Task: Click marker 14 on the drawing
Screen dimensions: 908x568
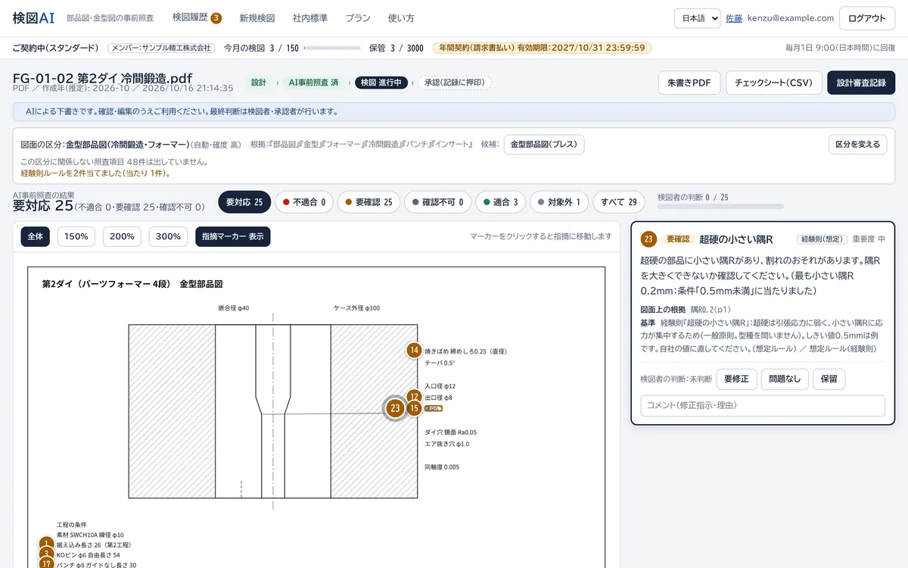Action: [414, 350]
